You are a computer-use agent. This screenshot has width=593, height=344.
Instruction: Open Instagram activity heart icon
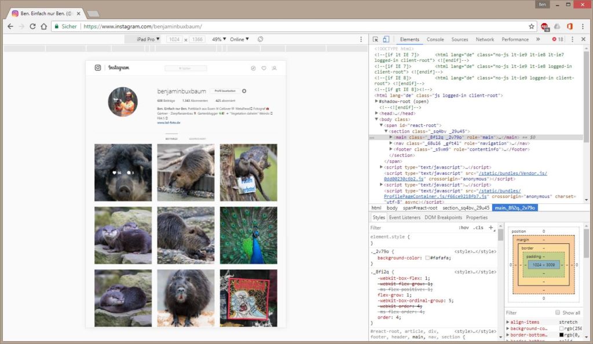point(263,68)
